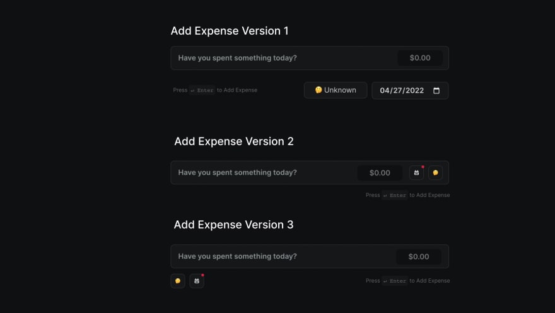Click the thinking emoji category button in Version 2
The width and height of the screenshot is (555, 313).
(x=435, y=173)
